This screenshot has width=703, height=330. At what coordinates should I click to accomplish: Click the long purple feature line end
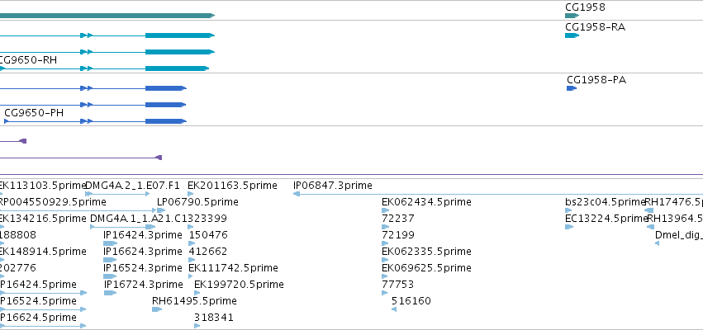coord(159,158)
